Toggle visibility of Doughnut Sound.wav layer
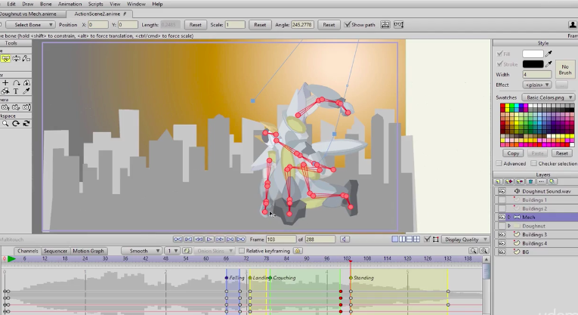This screenshot has height=315, width=578. coord(501,191)
